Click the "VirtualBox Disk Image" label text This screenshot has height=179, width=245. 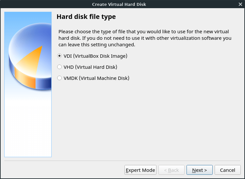pyautogui.click(x=100, y=56)
